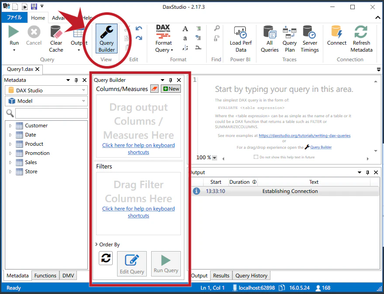Viewport: 384px width, 294px height.
Task: Click the Undo arrow in Edit group
Action: (x=139, y=29)
